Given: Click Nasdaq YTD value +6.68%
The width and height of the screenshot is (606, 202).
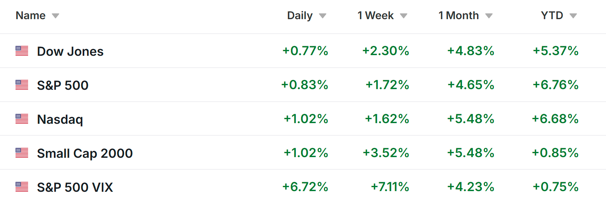Looking at the screenshot, I should pyautogui.click(x=555, y=119).
